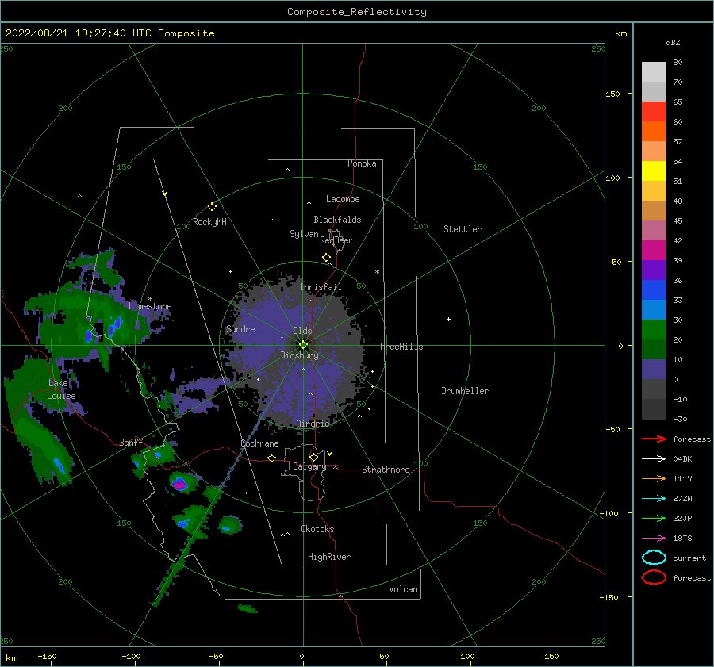Click the red forecast ellipse icon
714x667 pixels.
click(x=654, y=577)
